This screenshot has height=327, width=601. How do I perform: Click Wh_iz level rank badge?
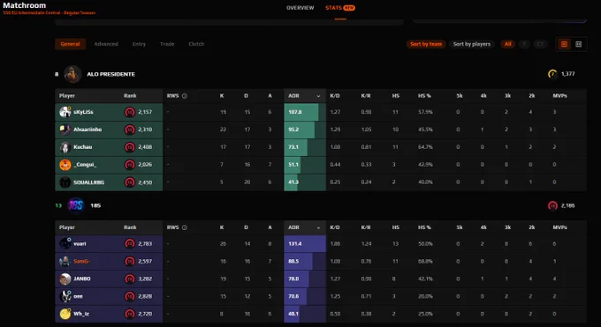130,314
